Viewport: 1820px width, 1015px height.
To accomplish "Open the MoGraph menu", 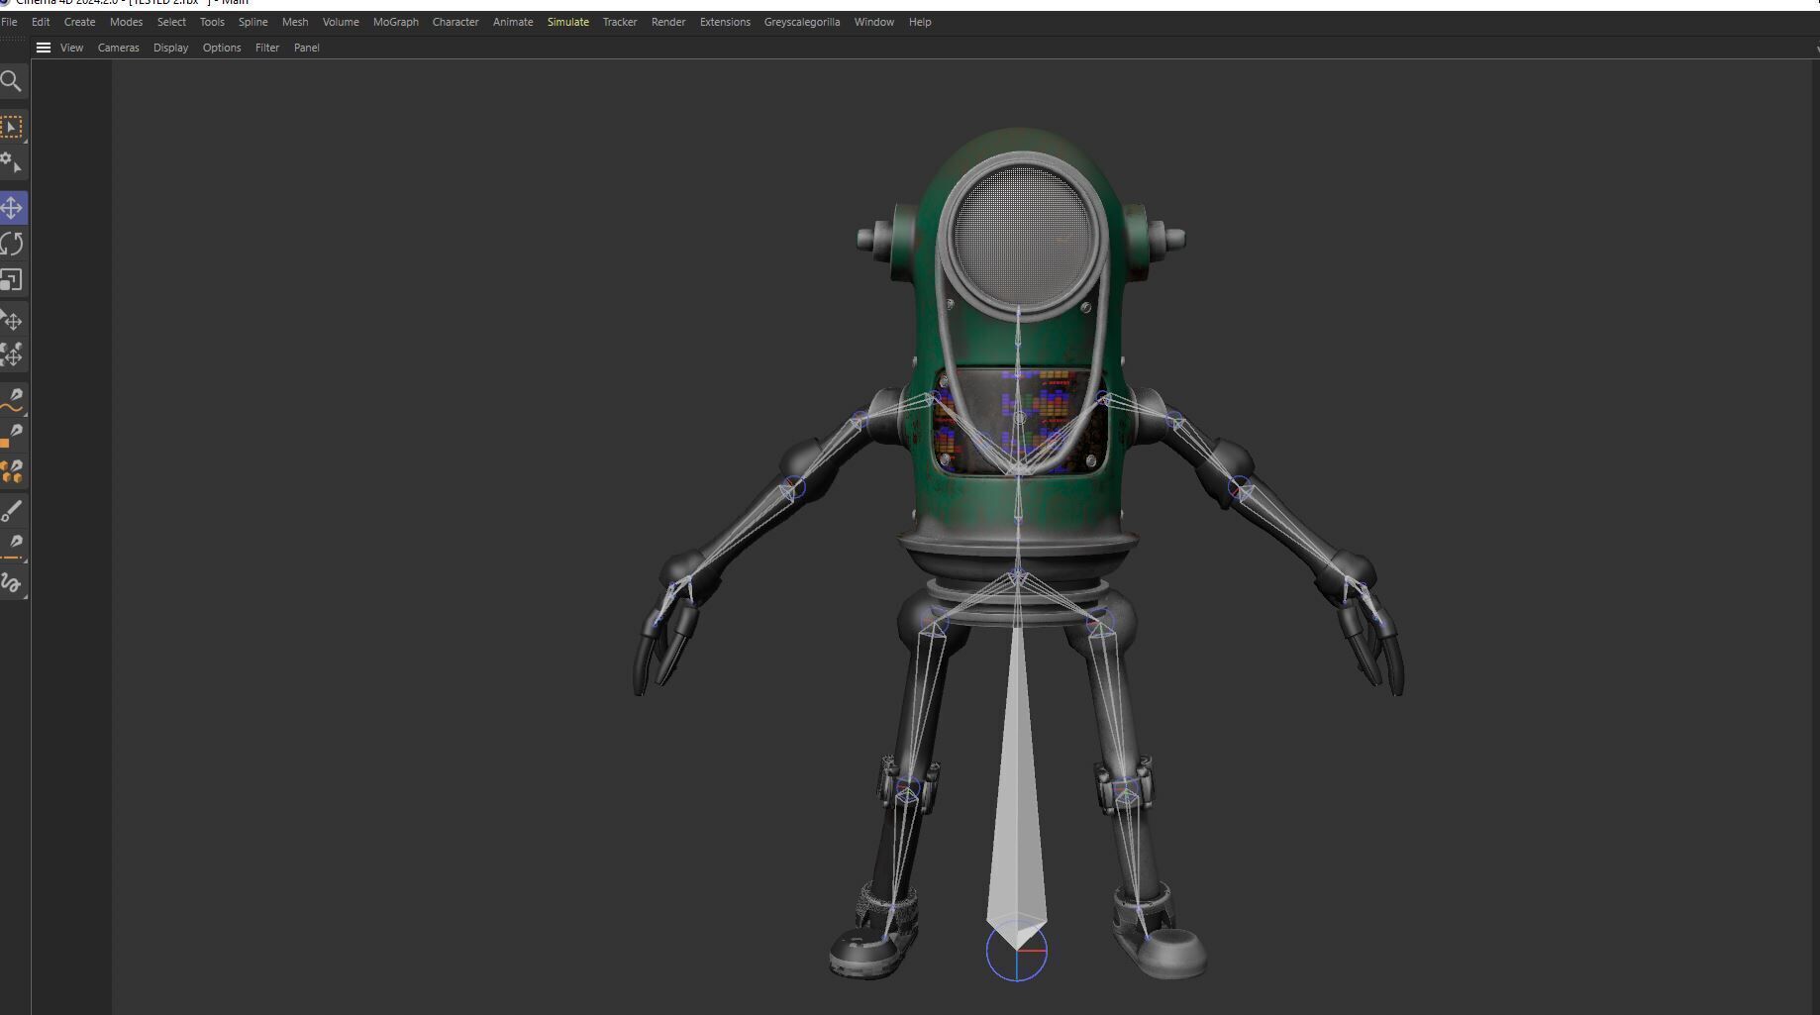I will 396,22.
